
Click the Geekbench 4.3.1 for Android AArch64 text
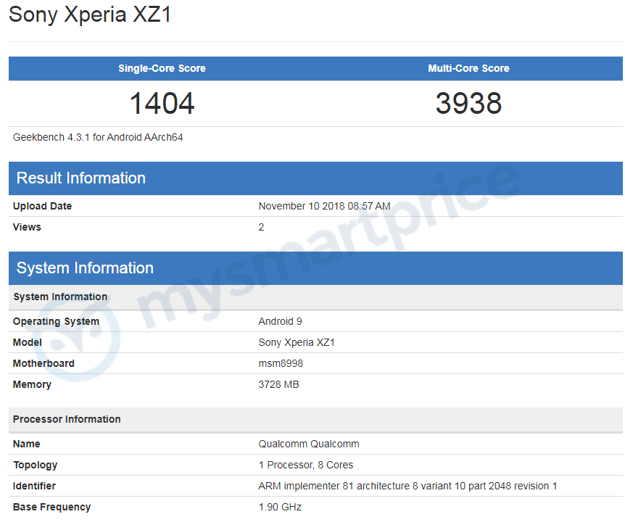98,137
